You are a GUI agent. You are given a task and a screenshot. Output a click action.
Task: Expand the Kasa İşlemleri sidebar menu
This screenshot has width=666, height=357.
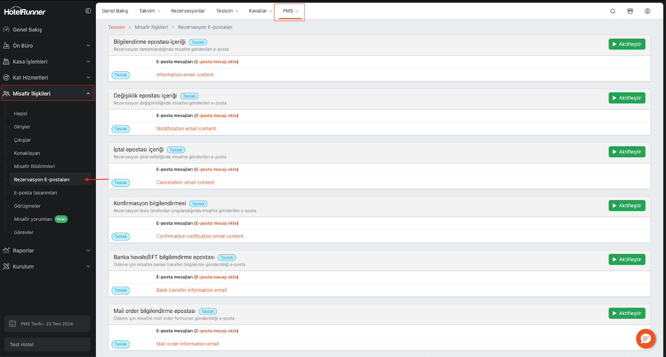(x=47, y=62)
